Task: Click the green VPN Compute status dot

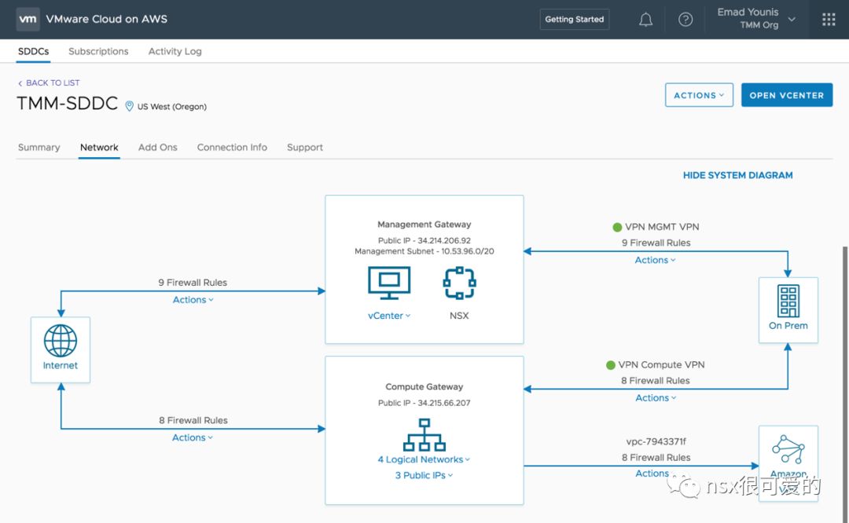Action: coord(610,365)
